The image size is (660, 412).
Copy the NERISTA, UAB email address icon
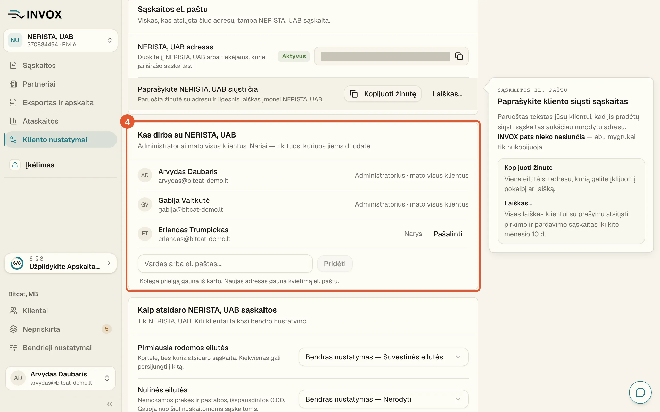(459, 56)
